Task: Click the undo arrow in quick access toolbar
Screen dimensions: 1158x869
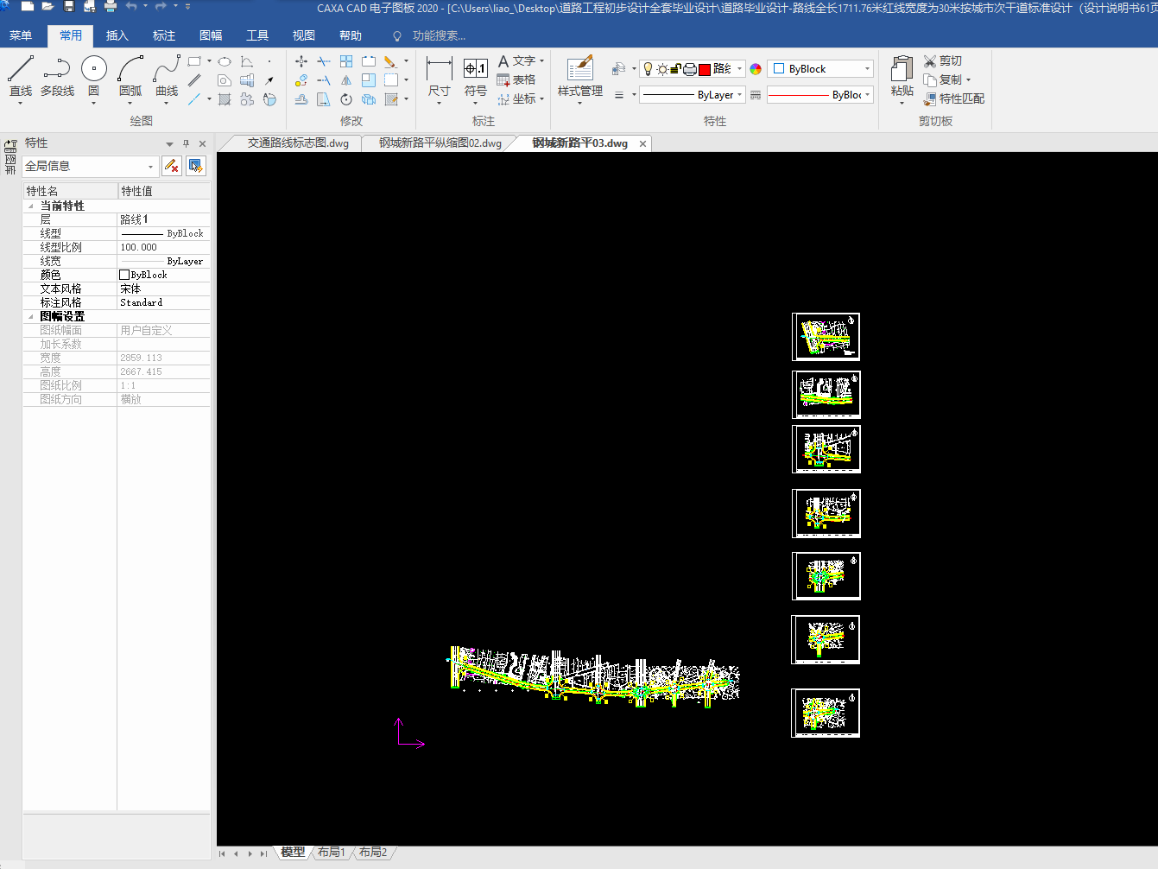Action: [x=131, y=7]
